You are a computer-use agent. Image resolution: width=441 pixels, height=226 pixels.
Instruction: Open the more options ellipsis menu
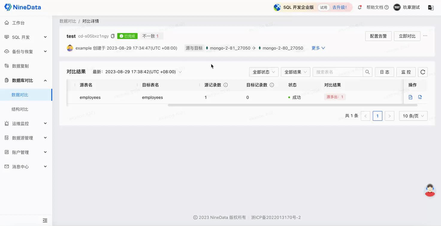coord(425,36)
